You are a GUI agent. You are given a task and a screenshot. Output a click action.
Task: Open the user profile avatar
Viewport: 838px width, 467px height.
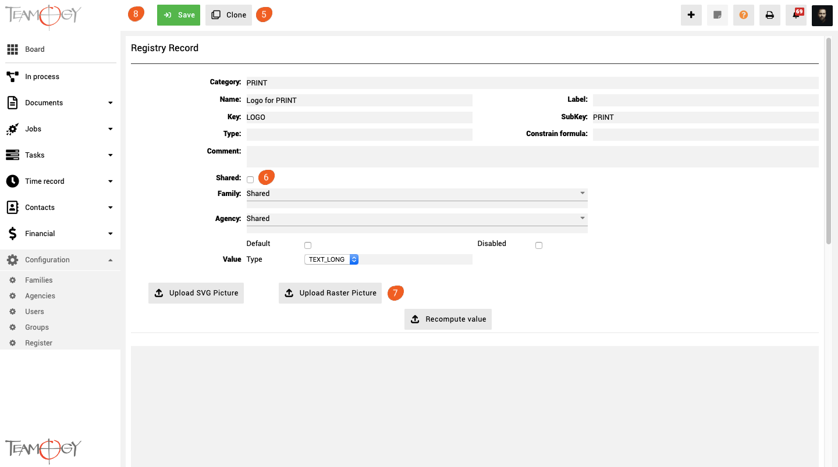pyautogui.click(x=822, y=16)
